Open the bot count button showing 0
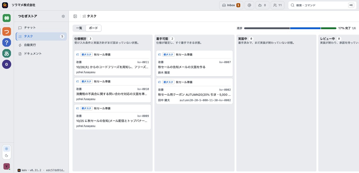Screen dimensions: 359x173 262,5
